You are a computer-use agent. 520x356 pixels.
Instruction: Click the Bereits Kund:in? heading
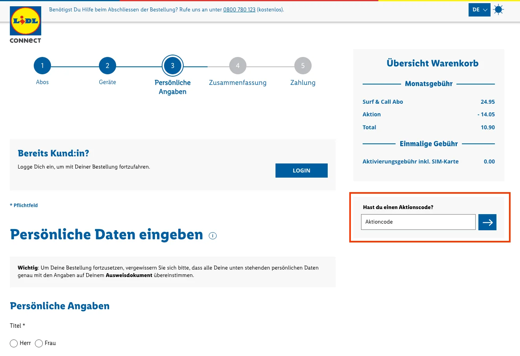[x=53, y=153]
